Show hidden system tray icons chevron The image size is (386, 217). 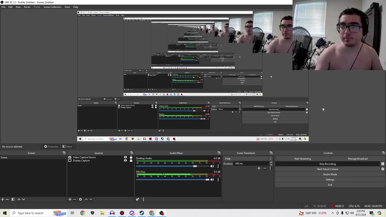pos(333,213)
